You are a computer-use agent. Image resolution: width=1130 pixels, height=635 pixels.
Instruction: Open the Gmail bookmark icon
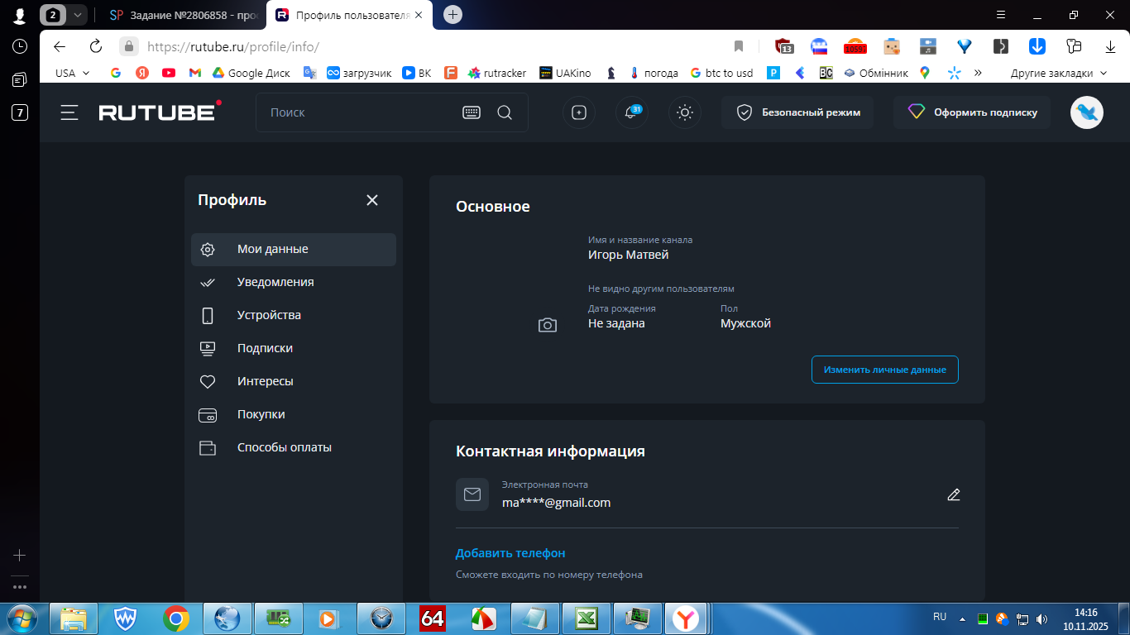pyautogui.click(x=195, y=73)
